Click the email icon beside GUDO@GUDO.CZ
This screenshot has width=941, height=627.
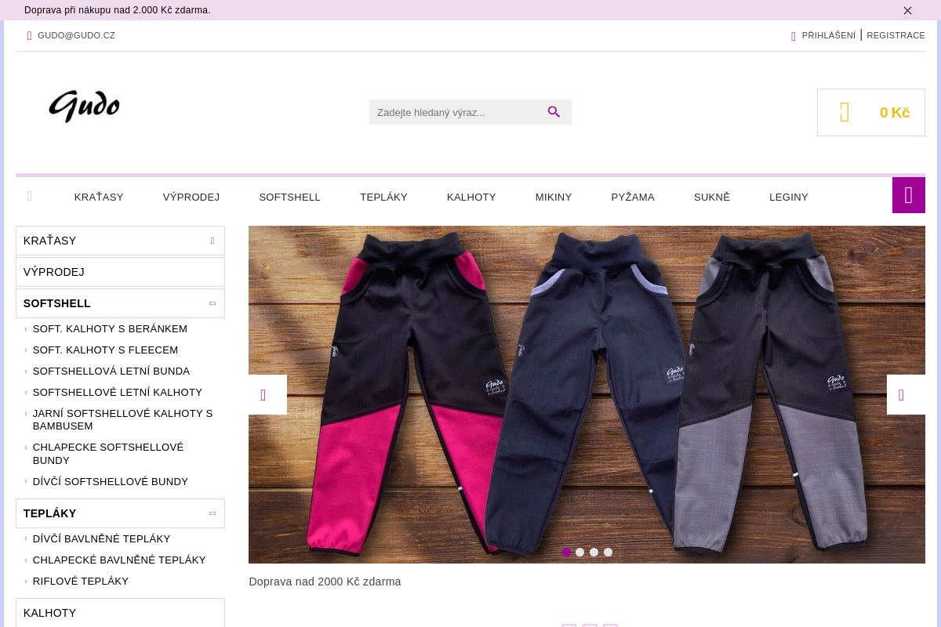pos(30,36)
